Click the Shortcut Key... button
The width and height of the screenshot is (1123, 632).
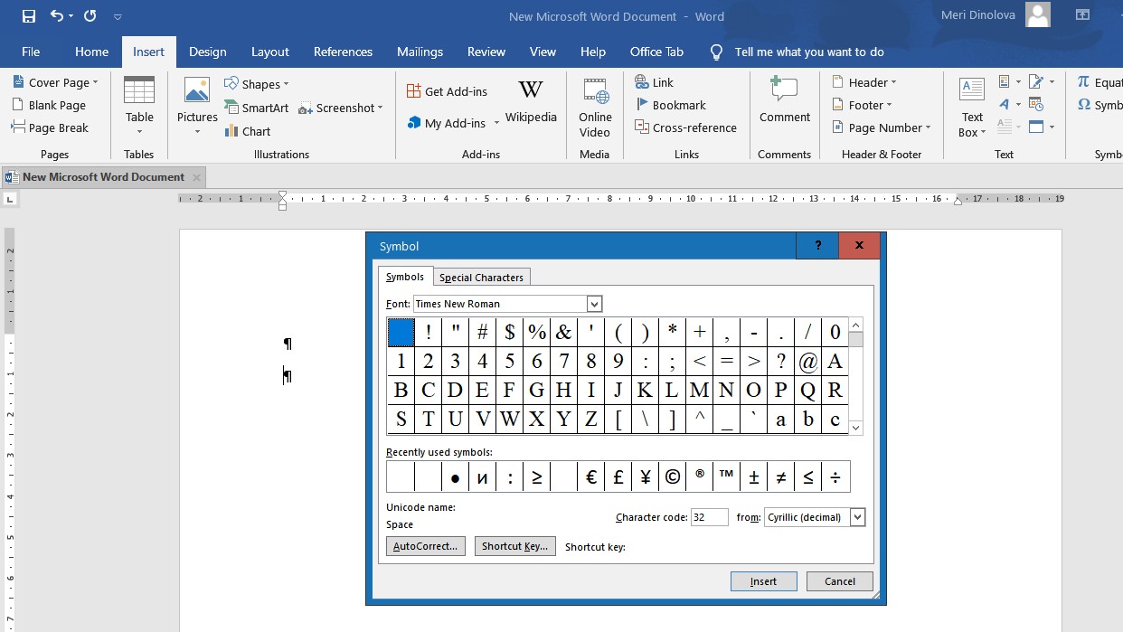pyautogui.click(x=514, y=546)
